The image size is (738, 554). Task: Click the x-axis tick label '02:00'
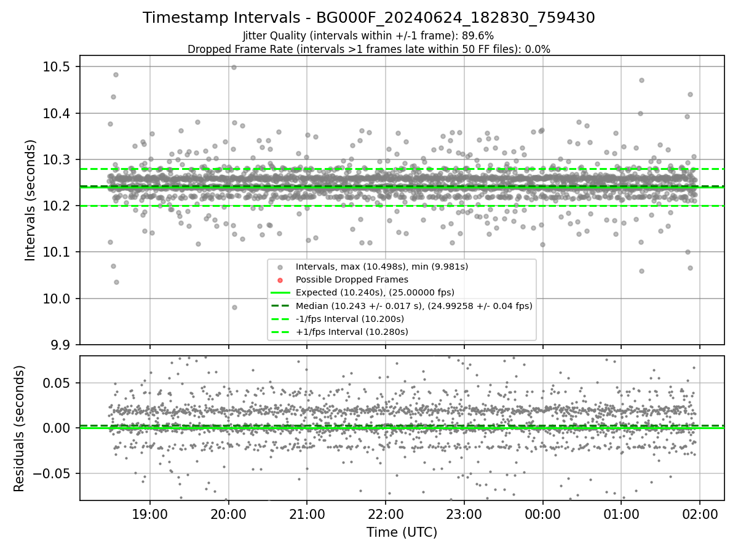click(x=699, y=515)
